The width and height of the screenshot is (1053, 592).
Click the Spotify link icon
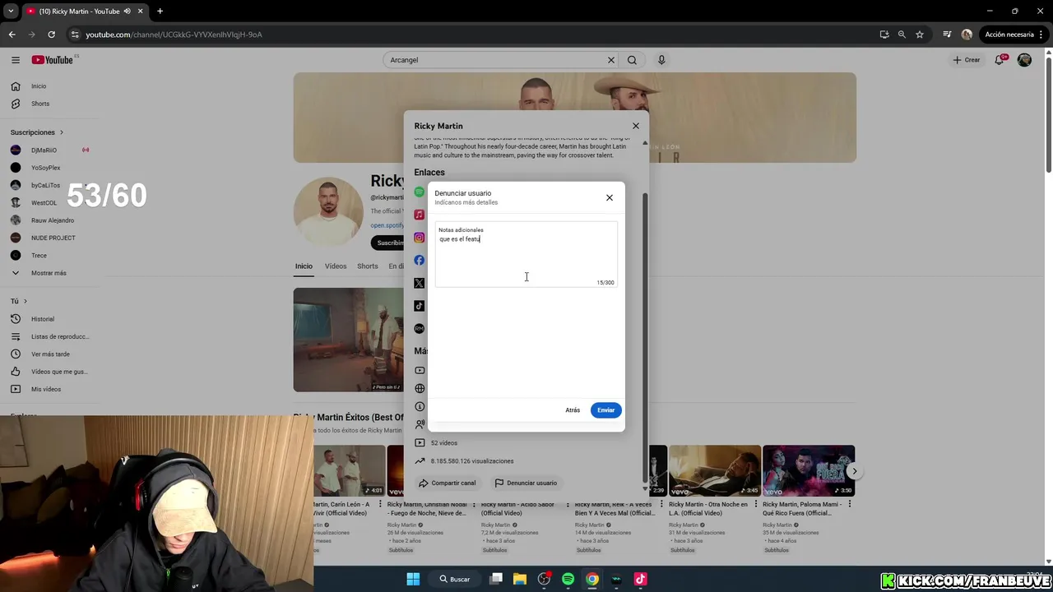tap(420, 192)
